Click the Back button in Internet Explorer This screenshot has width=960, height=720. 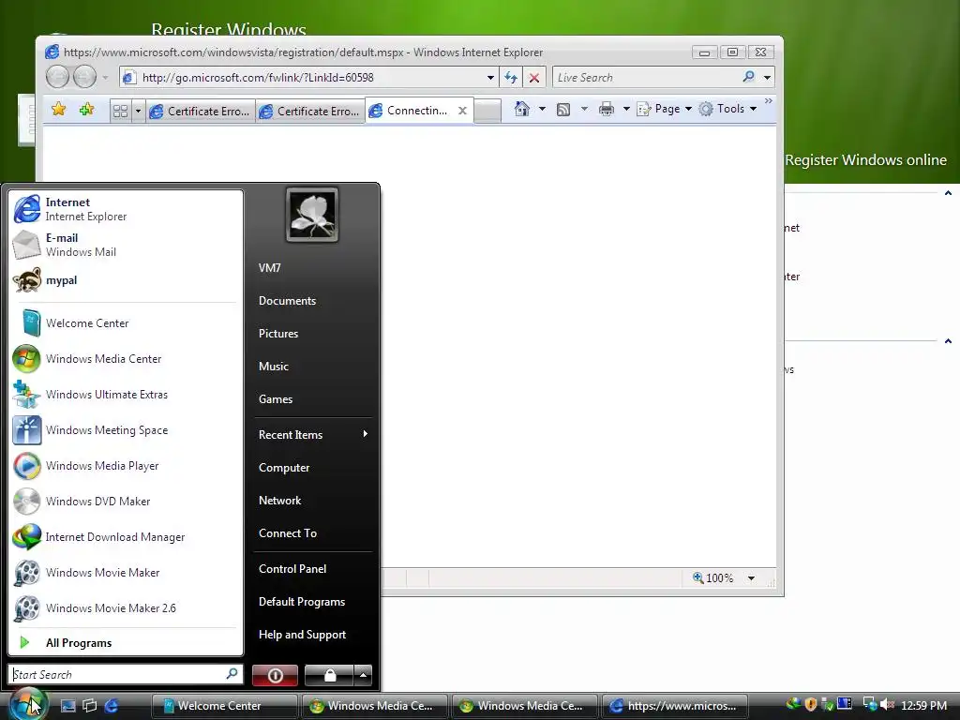pyautogui.click(x=57, y=77)
